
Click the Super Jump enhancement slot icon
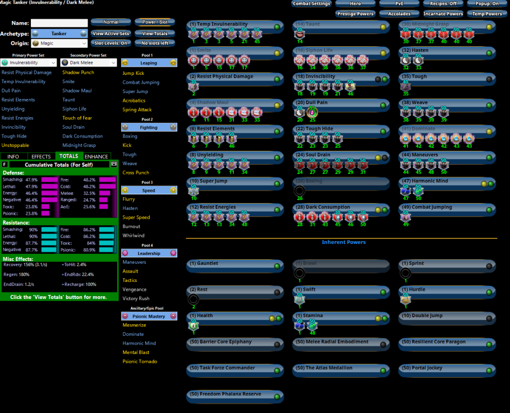point(193,191)
